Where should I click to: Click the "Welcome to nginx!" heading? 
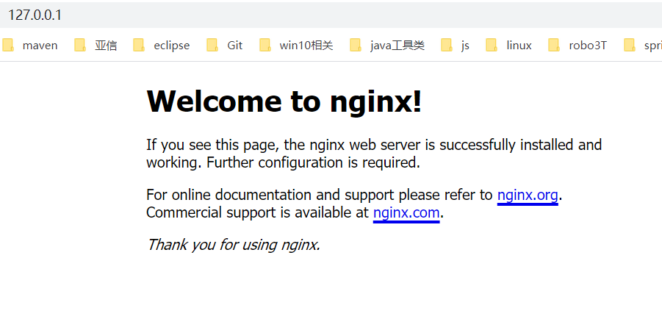point(284,101)
